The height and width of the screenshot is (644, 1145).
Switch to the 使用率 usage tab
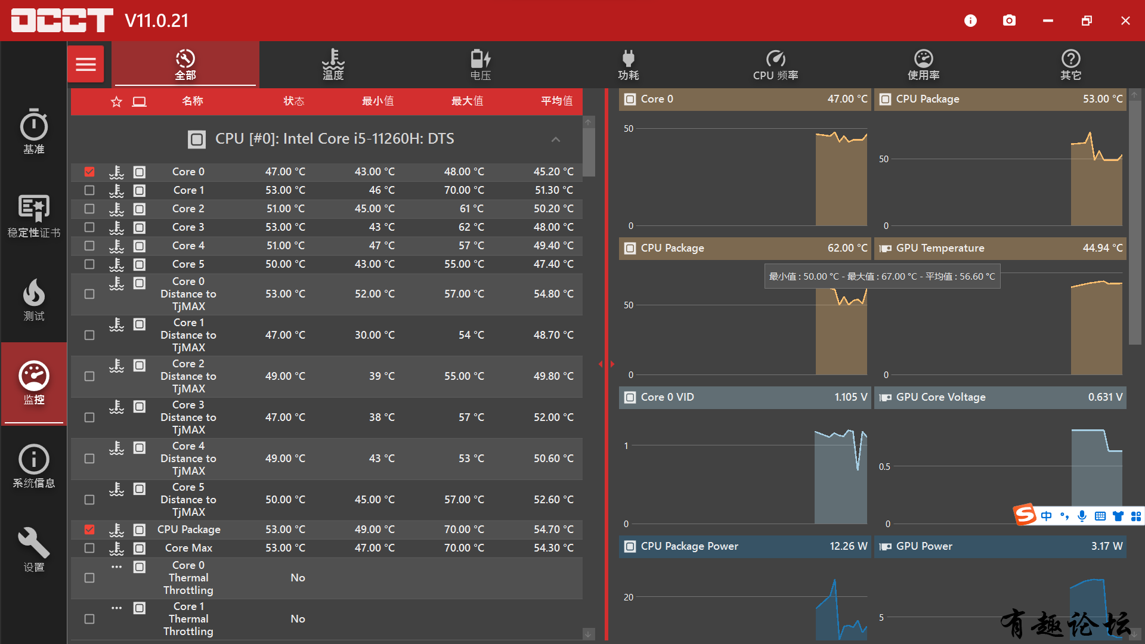tap(923, 64)
